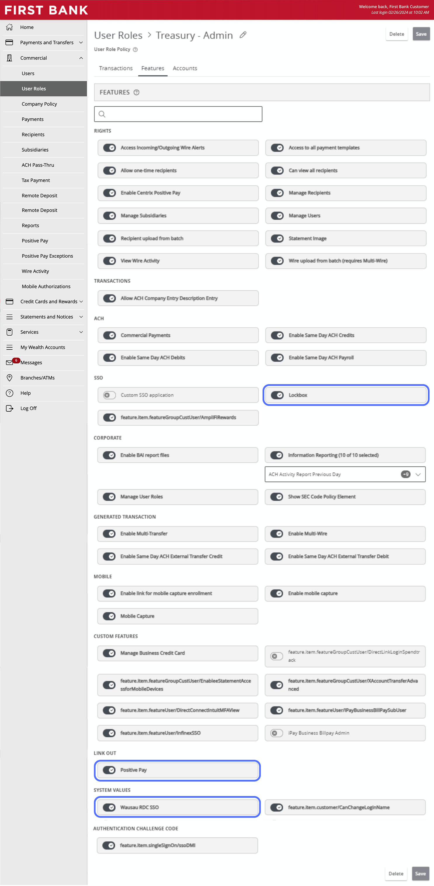Disable the Manage Users toggle
Screen dimensions: 434x886
pyautogui.click(x=277, y=216)
